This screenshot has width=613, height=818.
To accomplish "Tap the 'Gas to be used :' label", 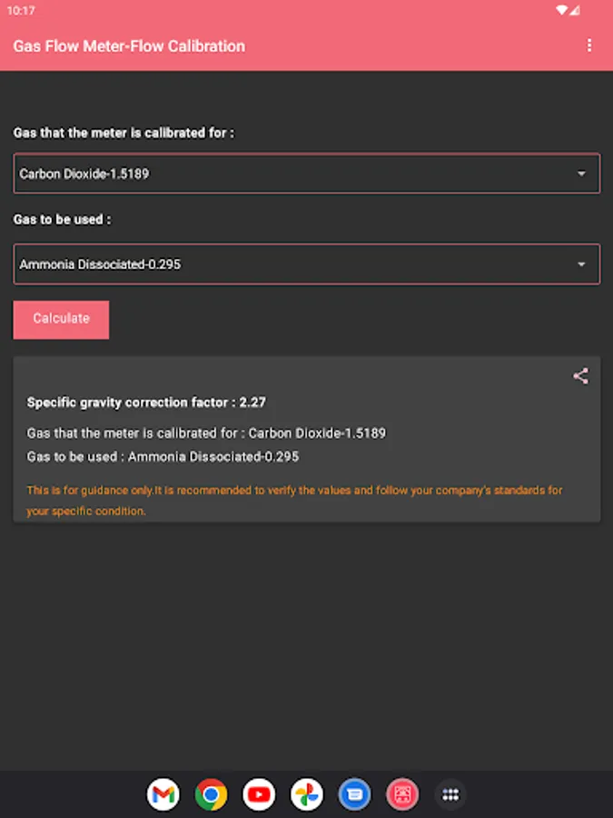I will click(62, 219).
